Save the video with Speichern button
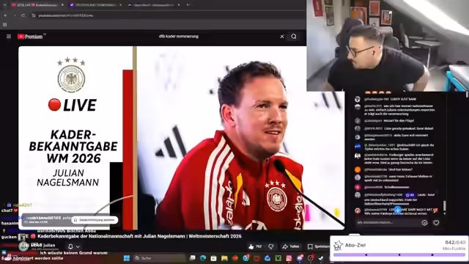469x264 pixels. 318,246
